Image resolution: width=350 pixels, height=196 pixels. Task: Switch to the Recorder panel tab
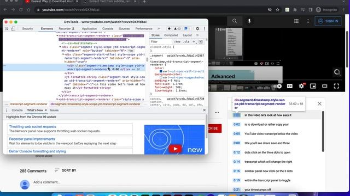(67, 29)
